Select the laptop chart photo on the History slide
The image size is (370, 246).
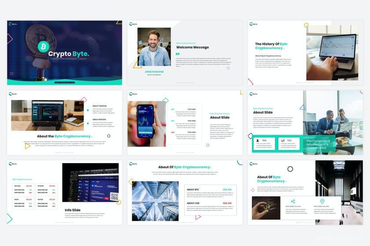[x=332, y=53]
